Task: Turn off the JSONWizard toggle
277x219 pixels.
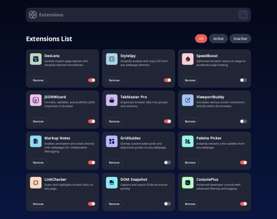Action: click(91, 121)
